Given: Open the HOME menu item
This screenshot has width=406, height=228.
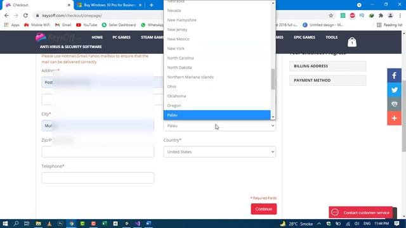Looking at the screenshot, I should click(x=97, y=37).
